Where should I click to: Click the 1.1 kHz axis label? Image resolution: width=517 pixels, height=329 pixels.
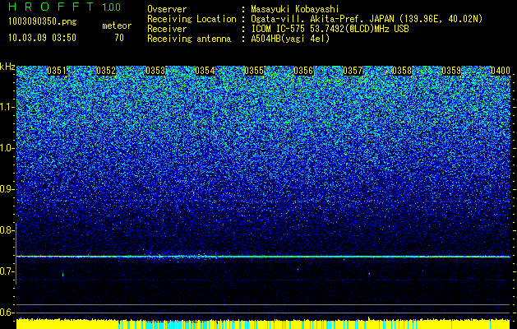(x=7, y=107)
